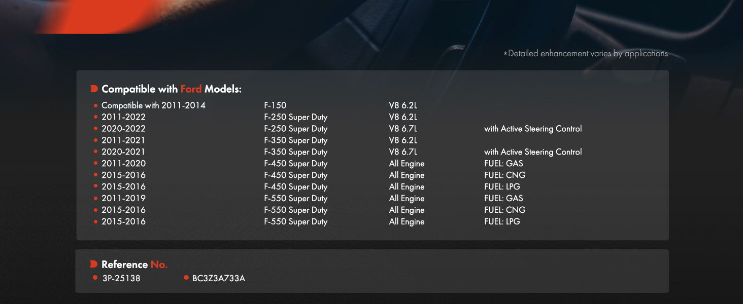The width and height of the screenshot is (743, 304).
Task: Click the V8 6.7L engine in the 2020-2021 row
Action: coord(403,152)
